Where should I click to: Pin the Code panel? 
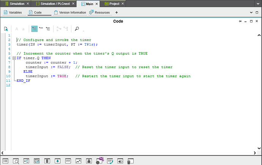click(240, 21)
